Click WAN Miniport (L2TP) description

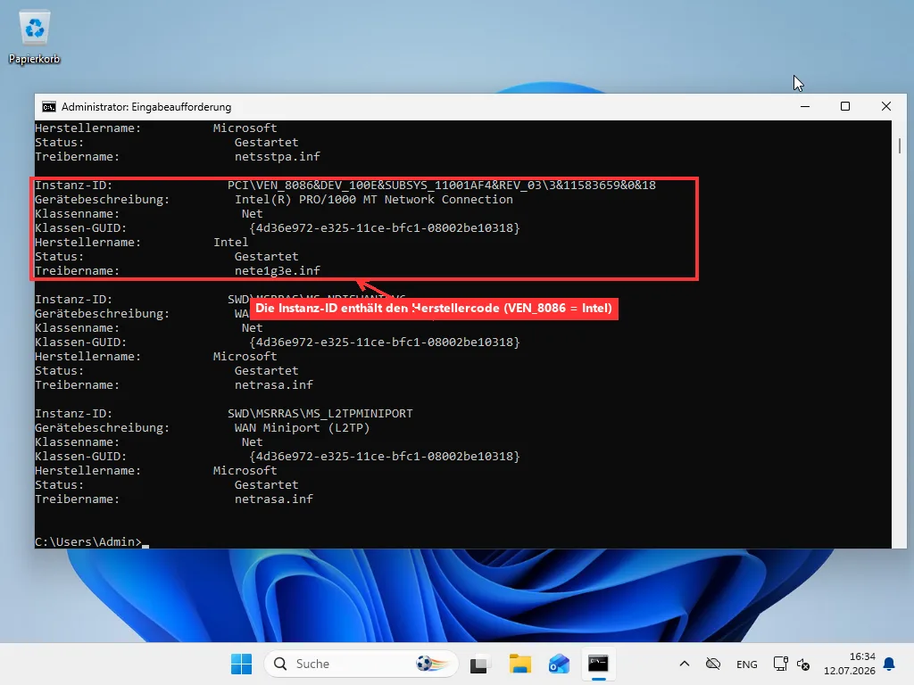tap(302, 427)
